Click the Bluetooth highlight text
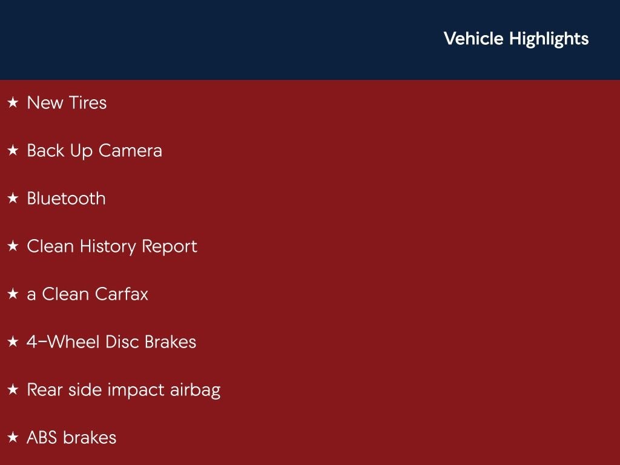 coord(66,199)
